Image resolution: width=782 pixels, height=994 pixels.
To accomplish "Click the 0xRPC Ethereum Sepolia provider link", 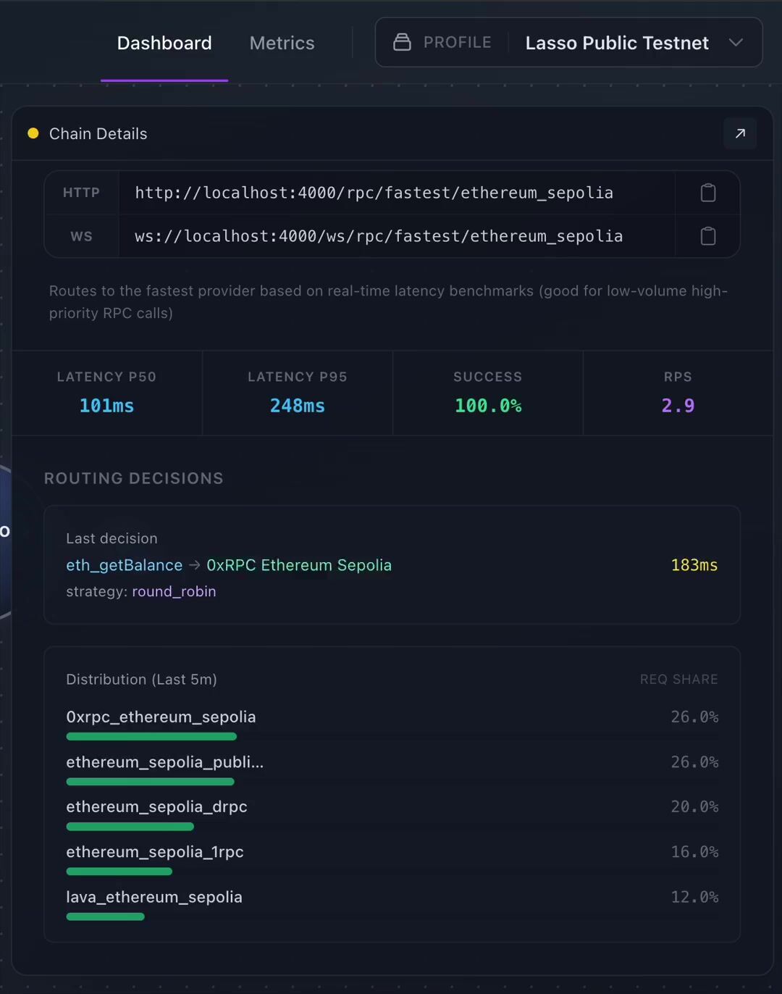I will point(299,565).
